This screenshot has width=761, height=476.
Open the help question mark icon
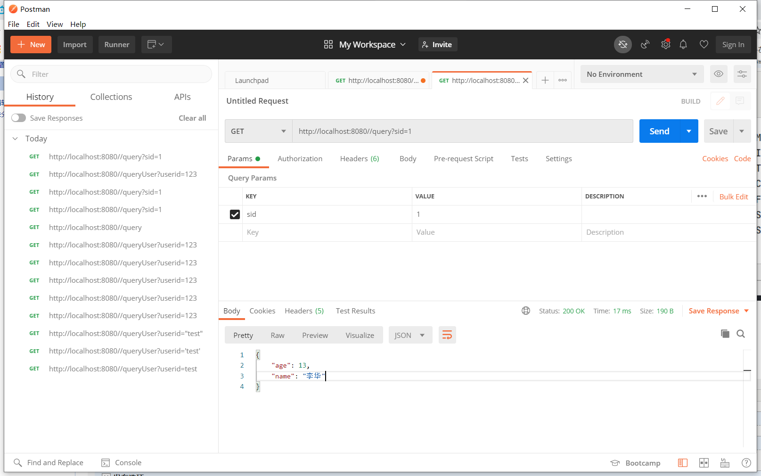click(746, 463)
